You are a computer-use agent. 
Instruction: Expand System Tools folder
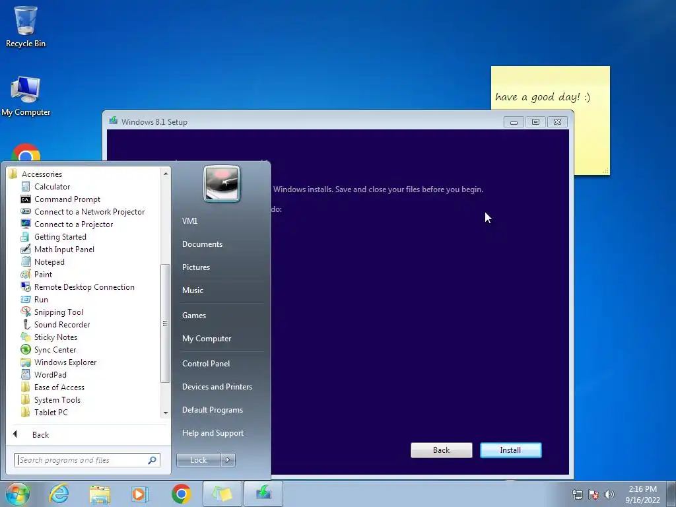point(57,399)
